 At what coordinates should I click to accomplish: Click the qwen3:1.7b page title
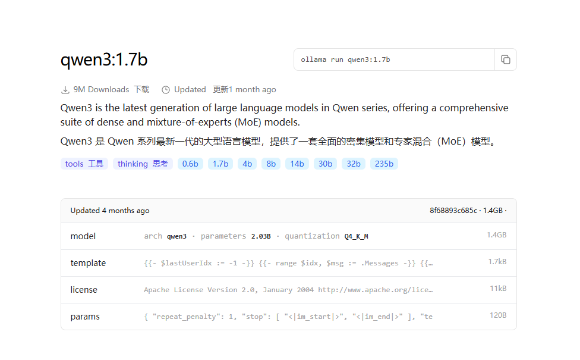pos(104,60)
